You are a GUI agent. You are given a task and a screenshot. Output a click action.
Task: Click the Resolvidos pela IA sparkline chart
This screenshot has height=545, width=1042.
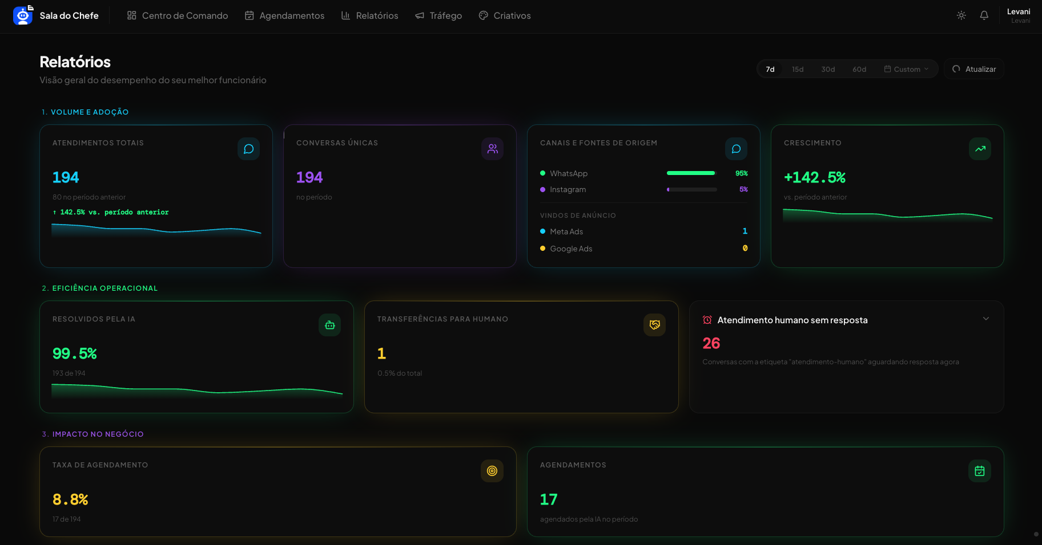[x=197, y=390]
